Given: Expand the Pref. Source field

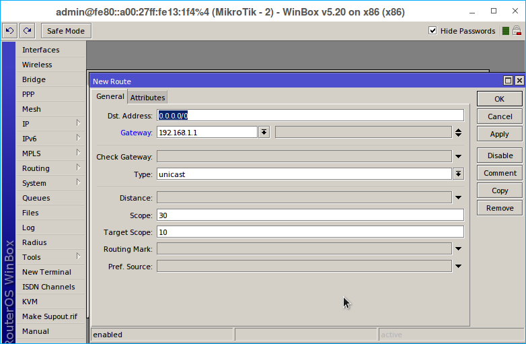Looking at the screenshot, I should tap(458, 266).
